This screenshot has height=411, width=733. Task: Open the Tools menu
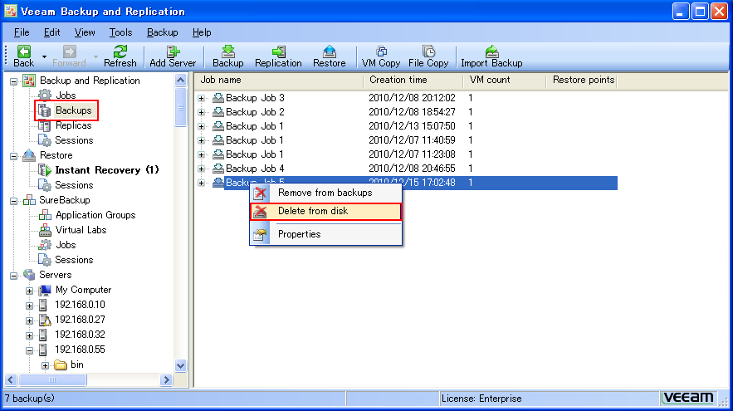coord(120,32)
